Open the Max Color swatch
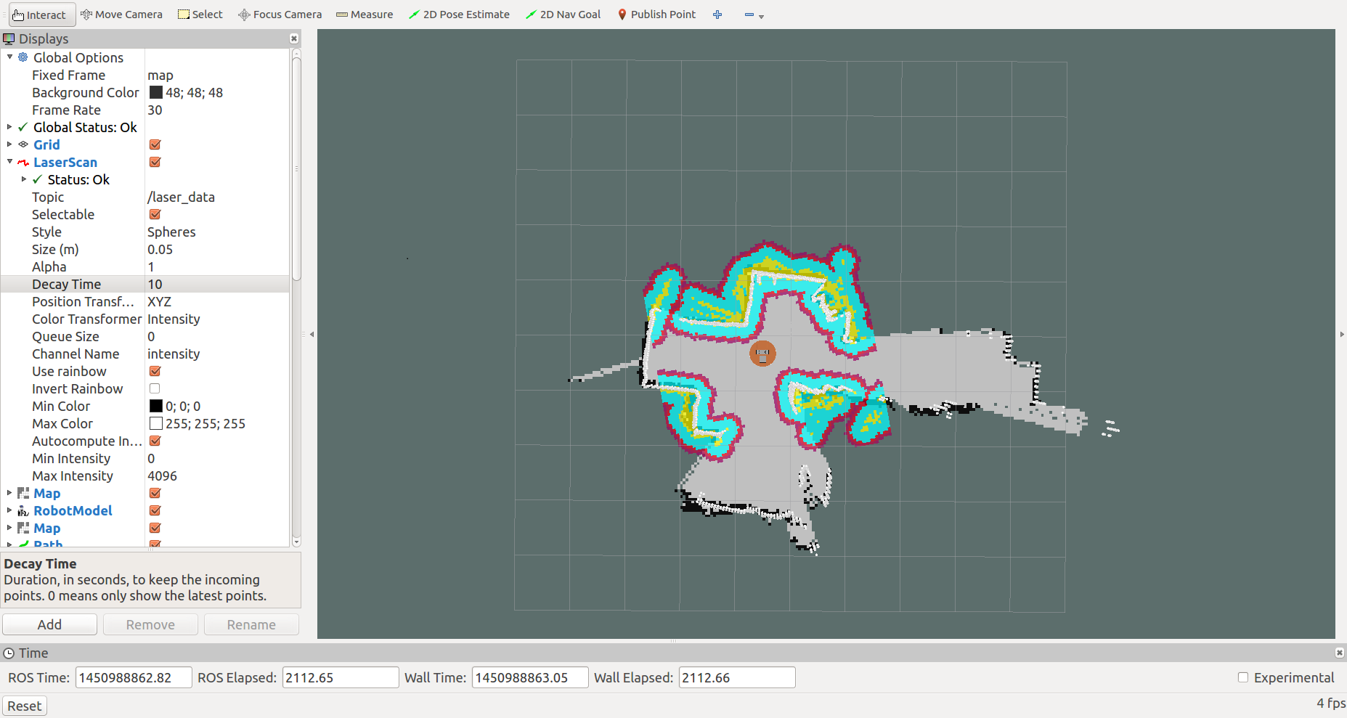This screenshot has height=718, width=1347. [156, 423]
